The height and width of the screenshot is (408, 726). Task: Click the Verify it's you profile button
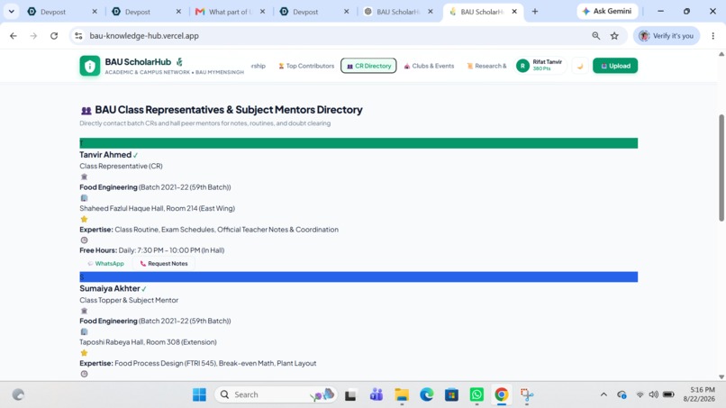pos(667,36)
